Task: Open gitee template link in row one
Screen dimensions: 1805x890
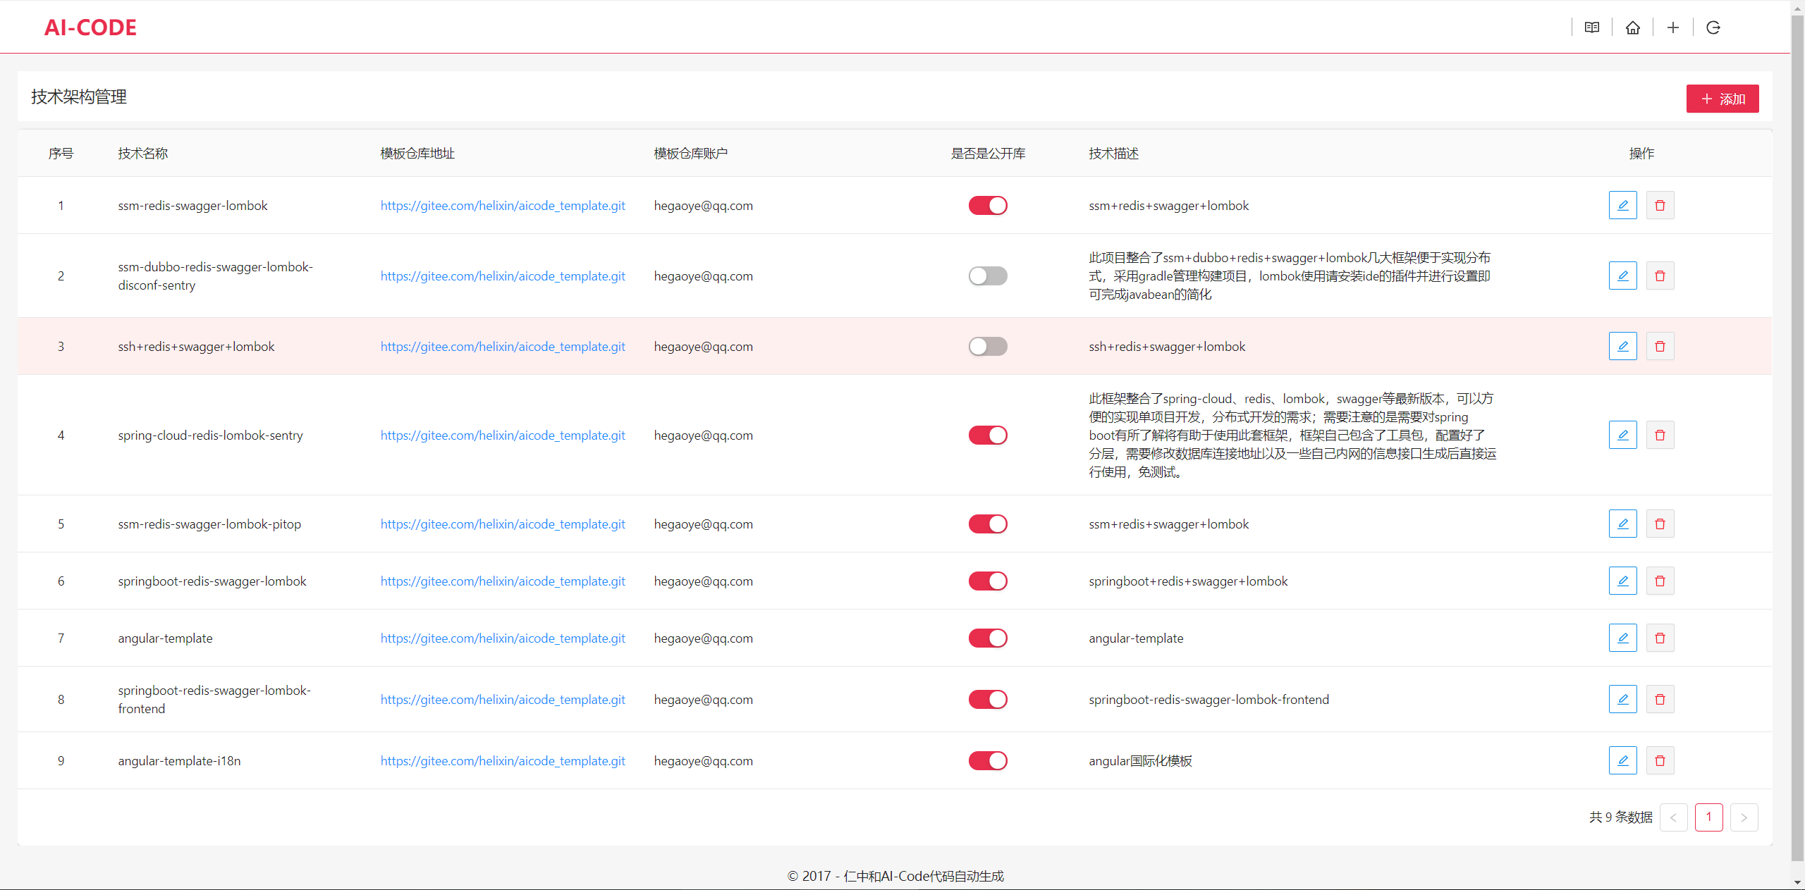Action: coord(503,205)
